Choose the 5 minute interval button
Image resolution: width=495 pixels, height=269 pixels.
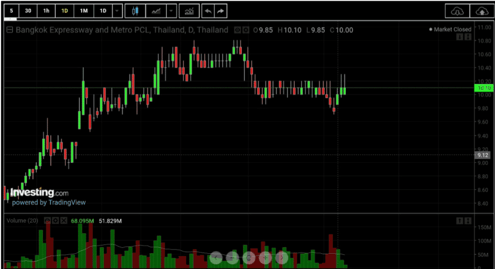[11, 11]
